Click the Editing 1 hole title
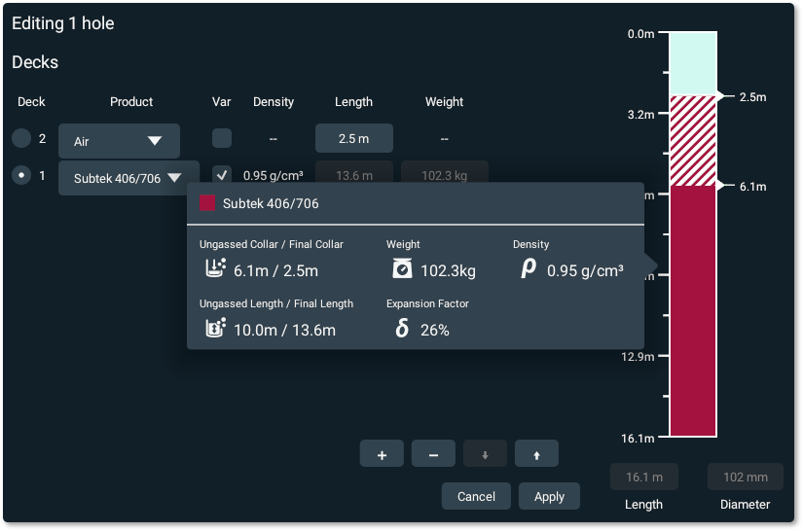The image size is (803, 531). (x=63, y=23)
